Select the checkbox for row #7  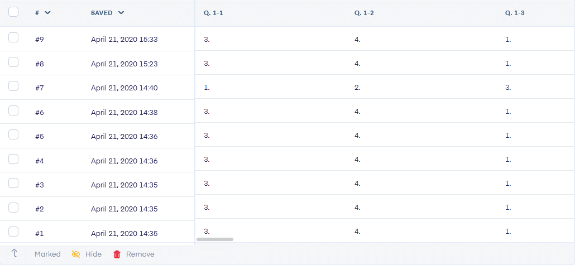[13, 86]
